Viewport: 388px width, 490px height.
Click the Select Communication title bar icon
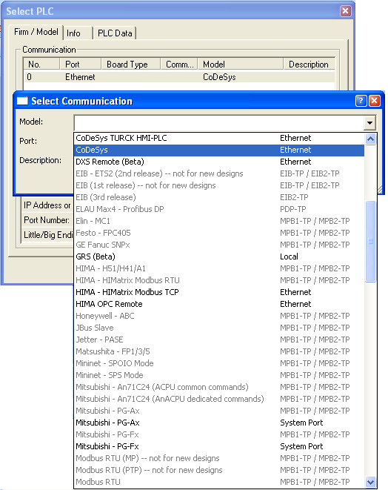[x=22, y=101]
